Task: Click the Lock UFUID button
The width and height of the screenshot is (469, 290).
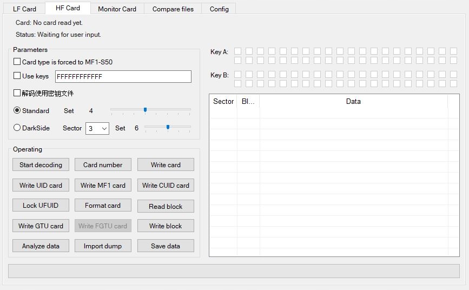Action: click(x=41, y=206)
